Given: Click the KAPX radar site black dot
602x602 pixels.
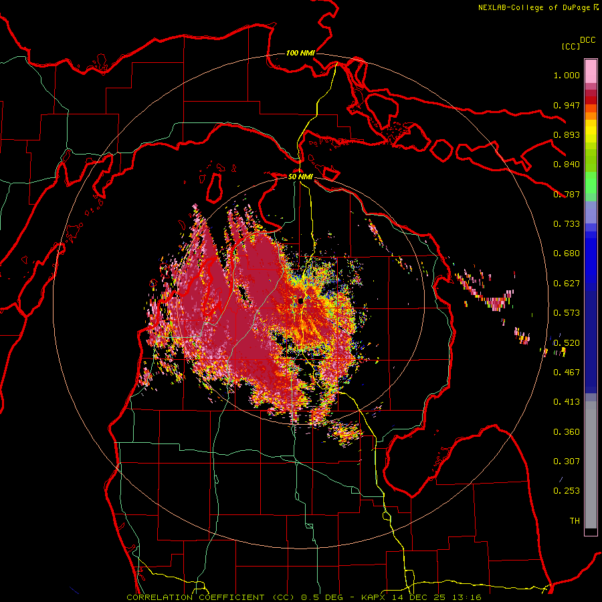Looking at the screenshot, I should pos(300,302).
